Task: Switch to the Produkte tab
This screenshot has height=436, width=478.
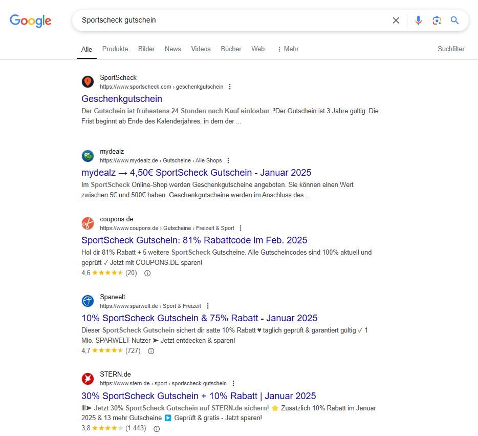Action: point(115,49)
